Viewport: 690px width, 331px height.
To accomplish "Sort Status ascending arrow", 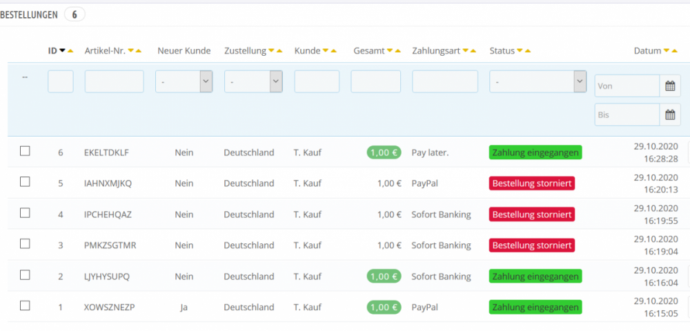I will coord(527,50).
